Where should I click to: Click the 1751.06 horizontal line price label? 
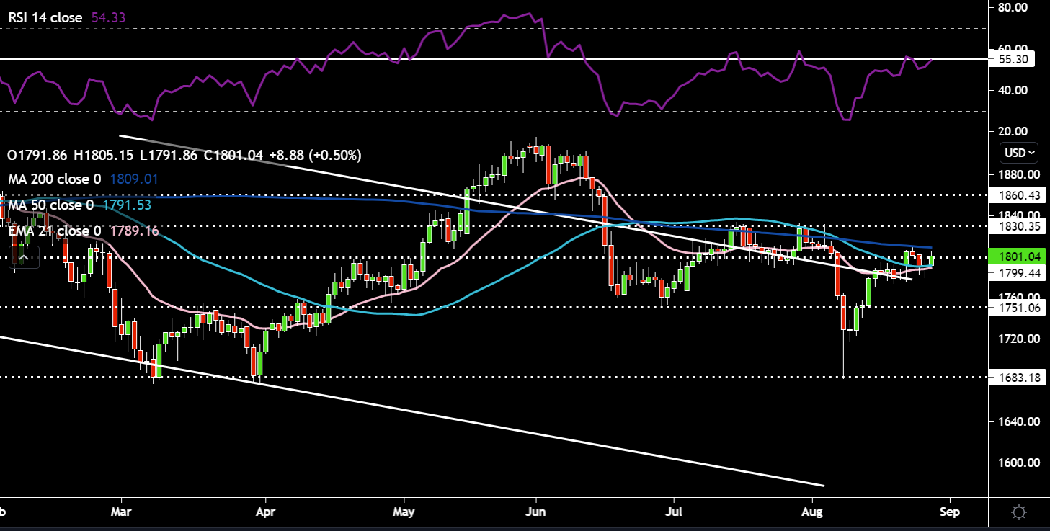click(1017, 307)
